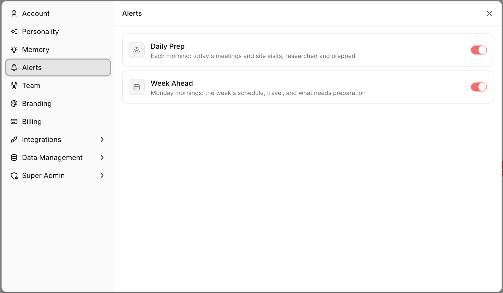Open the Account settings section
503x293 pixels.
[58, 14]
